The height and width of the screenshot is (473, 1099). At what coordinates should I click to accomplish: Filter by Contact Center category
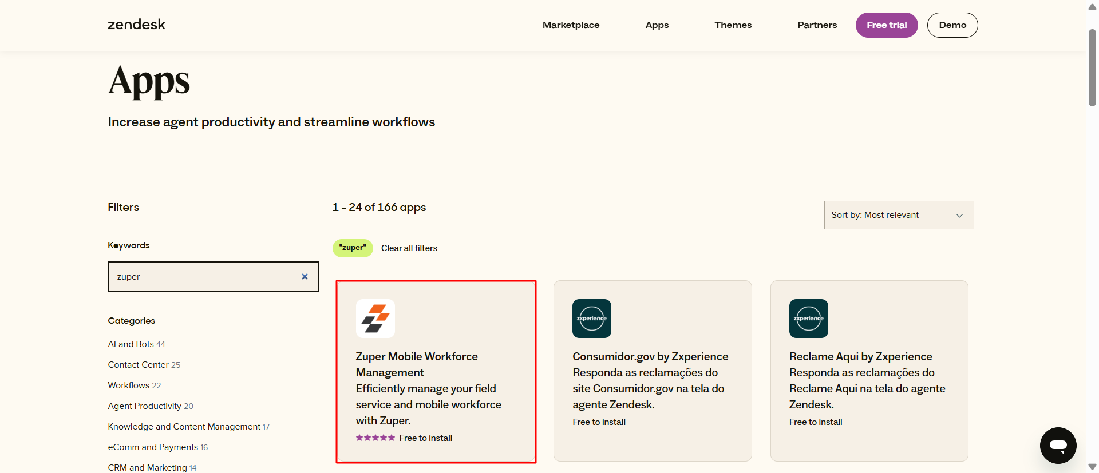[x=144, y=365]
